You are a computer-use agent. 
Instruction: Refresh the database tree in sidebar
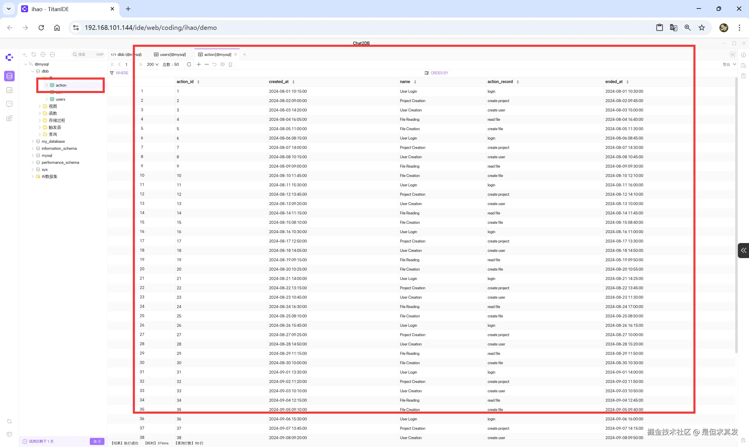click(34, 54)
